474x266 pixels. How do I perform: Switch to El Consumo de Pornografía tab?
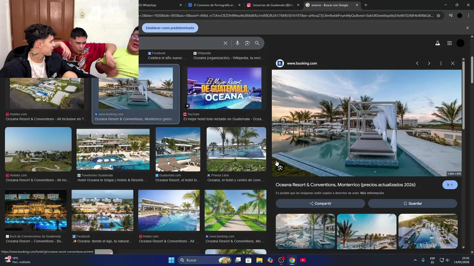coord(214,5)
